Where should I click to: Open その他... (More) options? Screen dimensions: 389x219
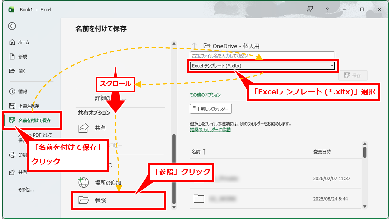tap(26, 190)
